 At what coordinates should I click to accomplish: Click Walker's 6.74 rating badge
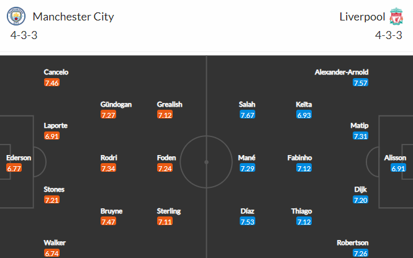coord(52,253)
